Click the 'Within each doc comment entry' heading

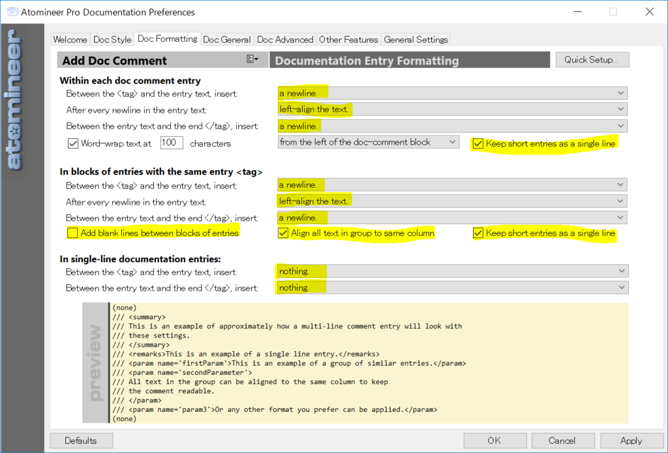click(x=130, y=80)
